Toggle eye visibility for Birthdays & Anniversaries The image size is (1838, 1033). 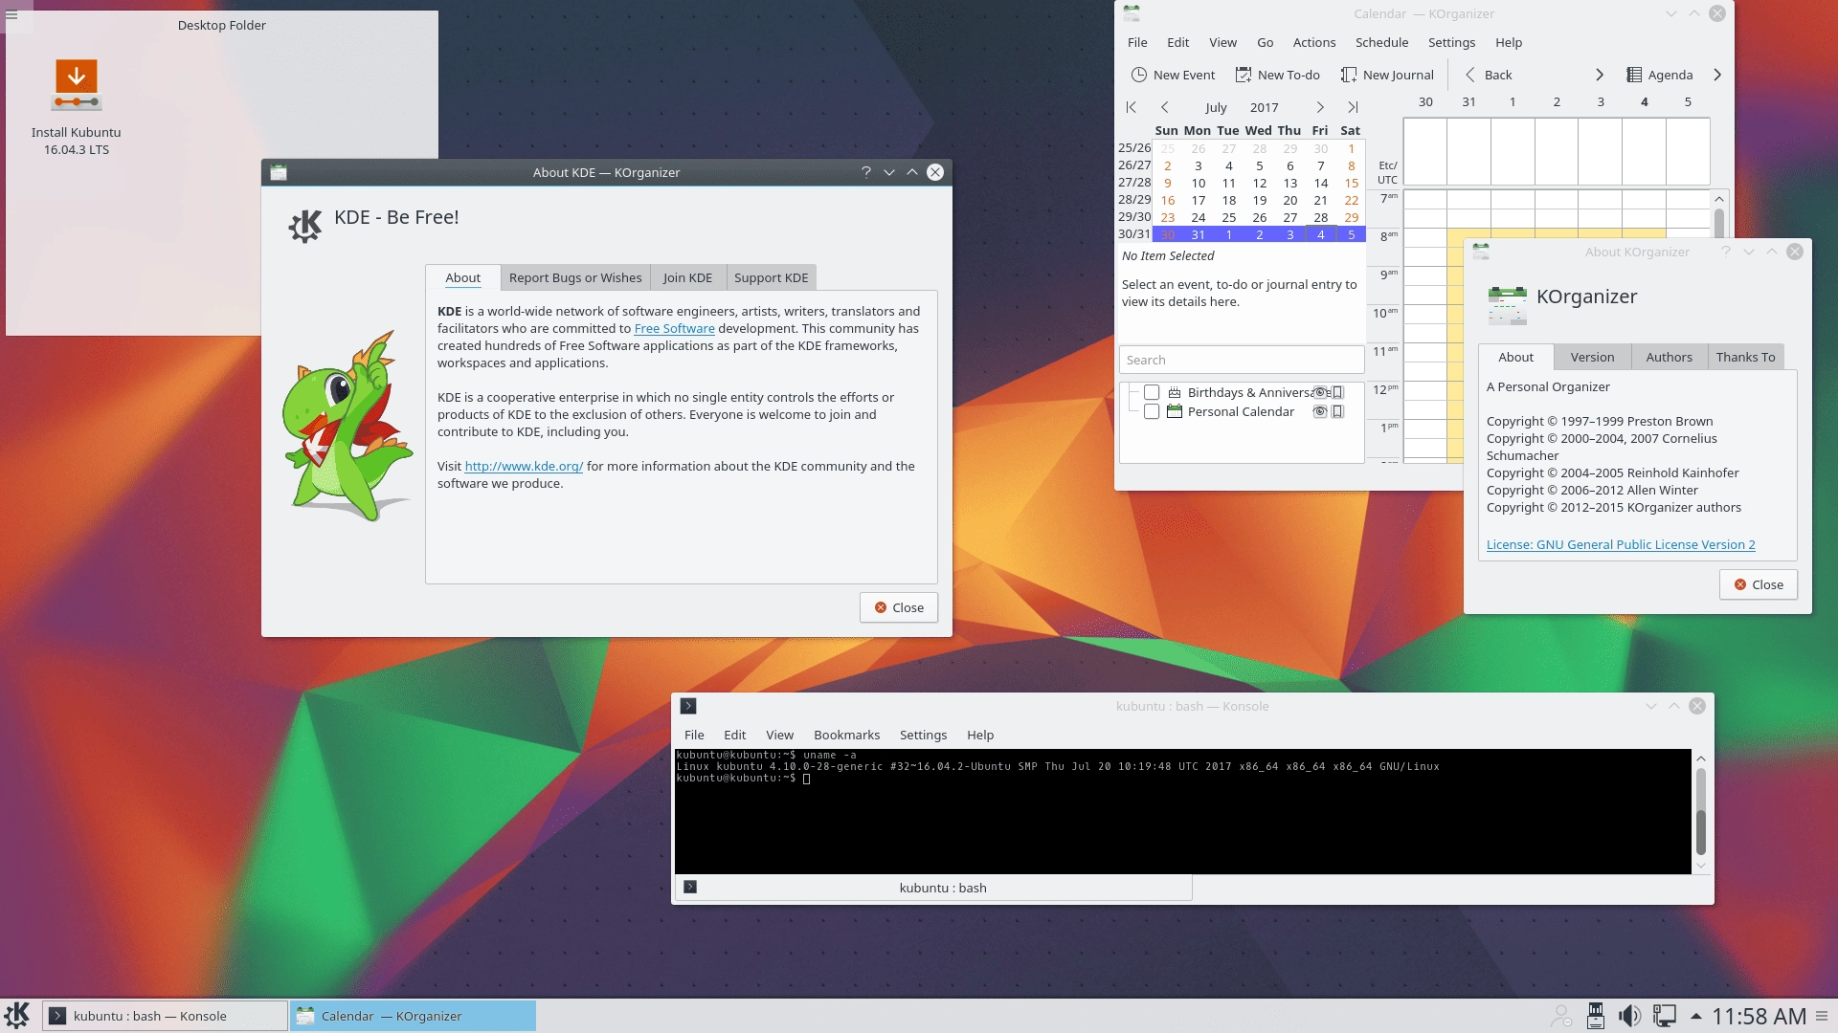tap(1320, 392)
